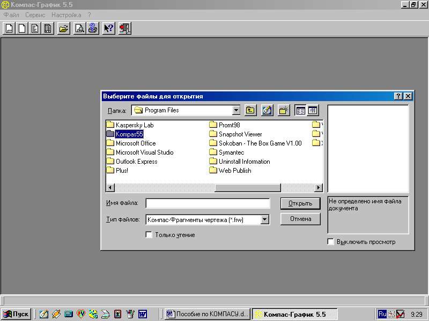
Task: Open the 'Файл' menu
Action: (x=11, y=15)
